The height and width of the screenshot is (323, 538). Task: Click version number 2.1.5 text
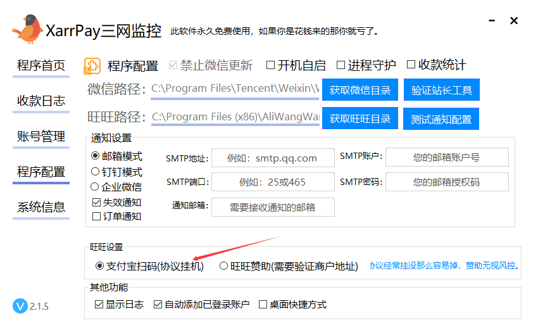point(39,306)
